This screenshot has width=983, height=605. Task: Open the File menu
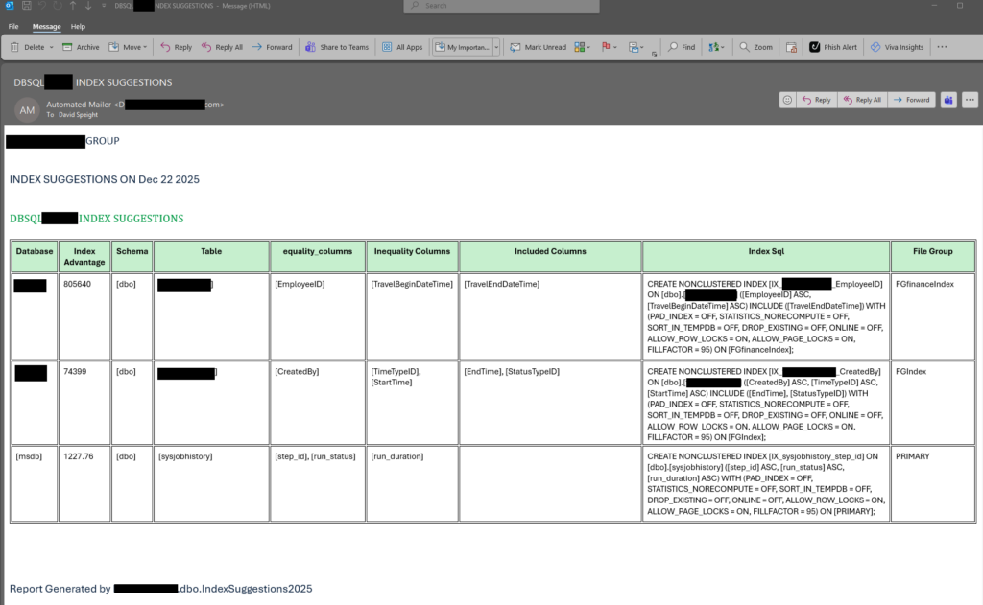click(x=13, y=27)
